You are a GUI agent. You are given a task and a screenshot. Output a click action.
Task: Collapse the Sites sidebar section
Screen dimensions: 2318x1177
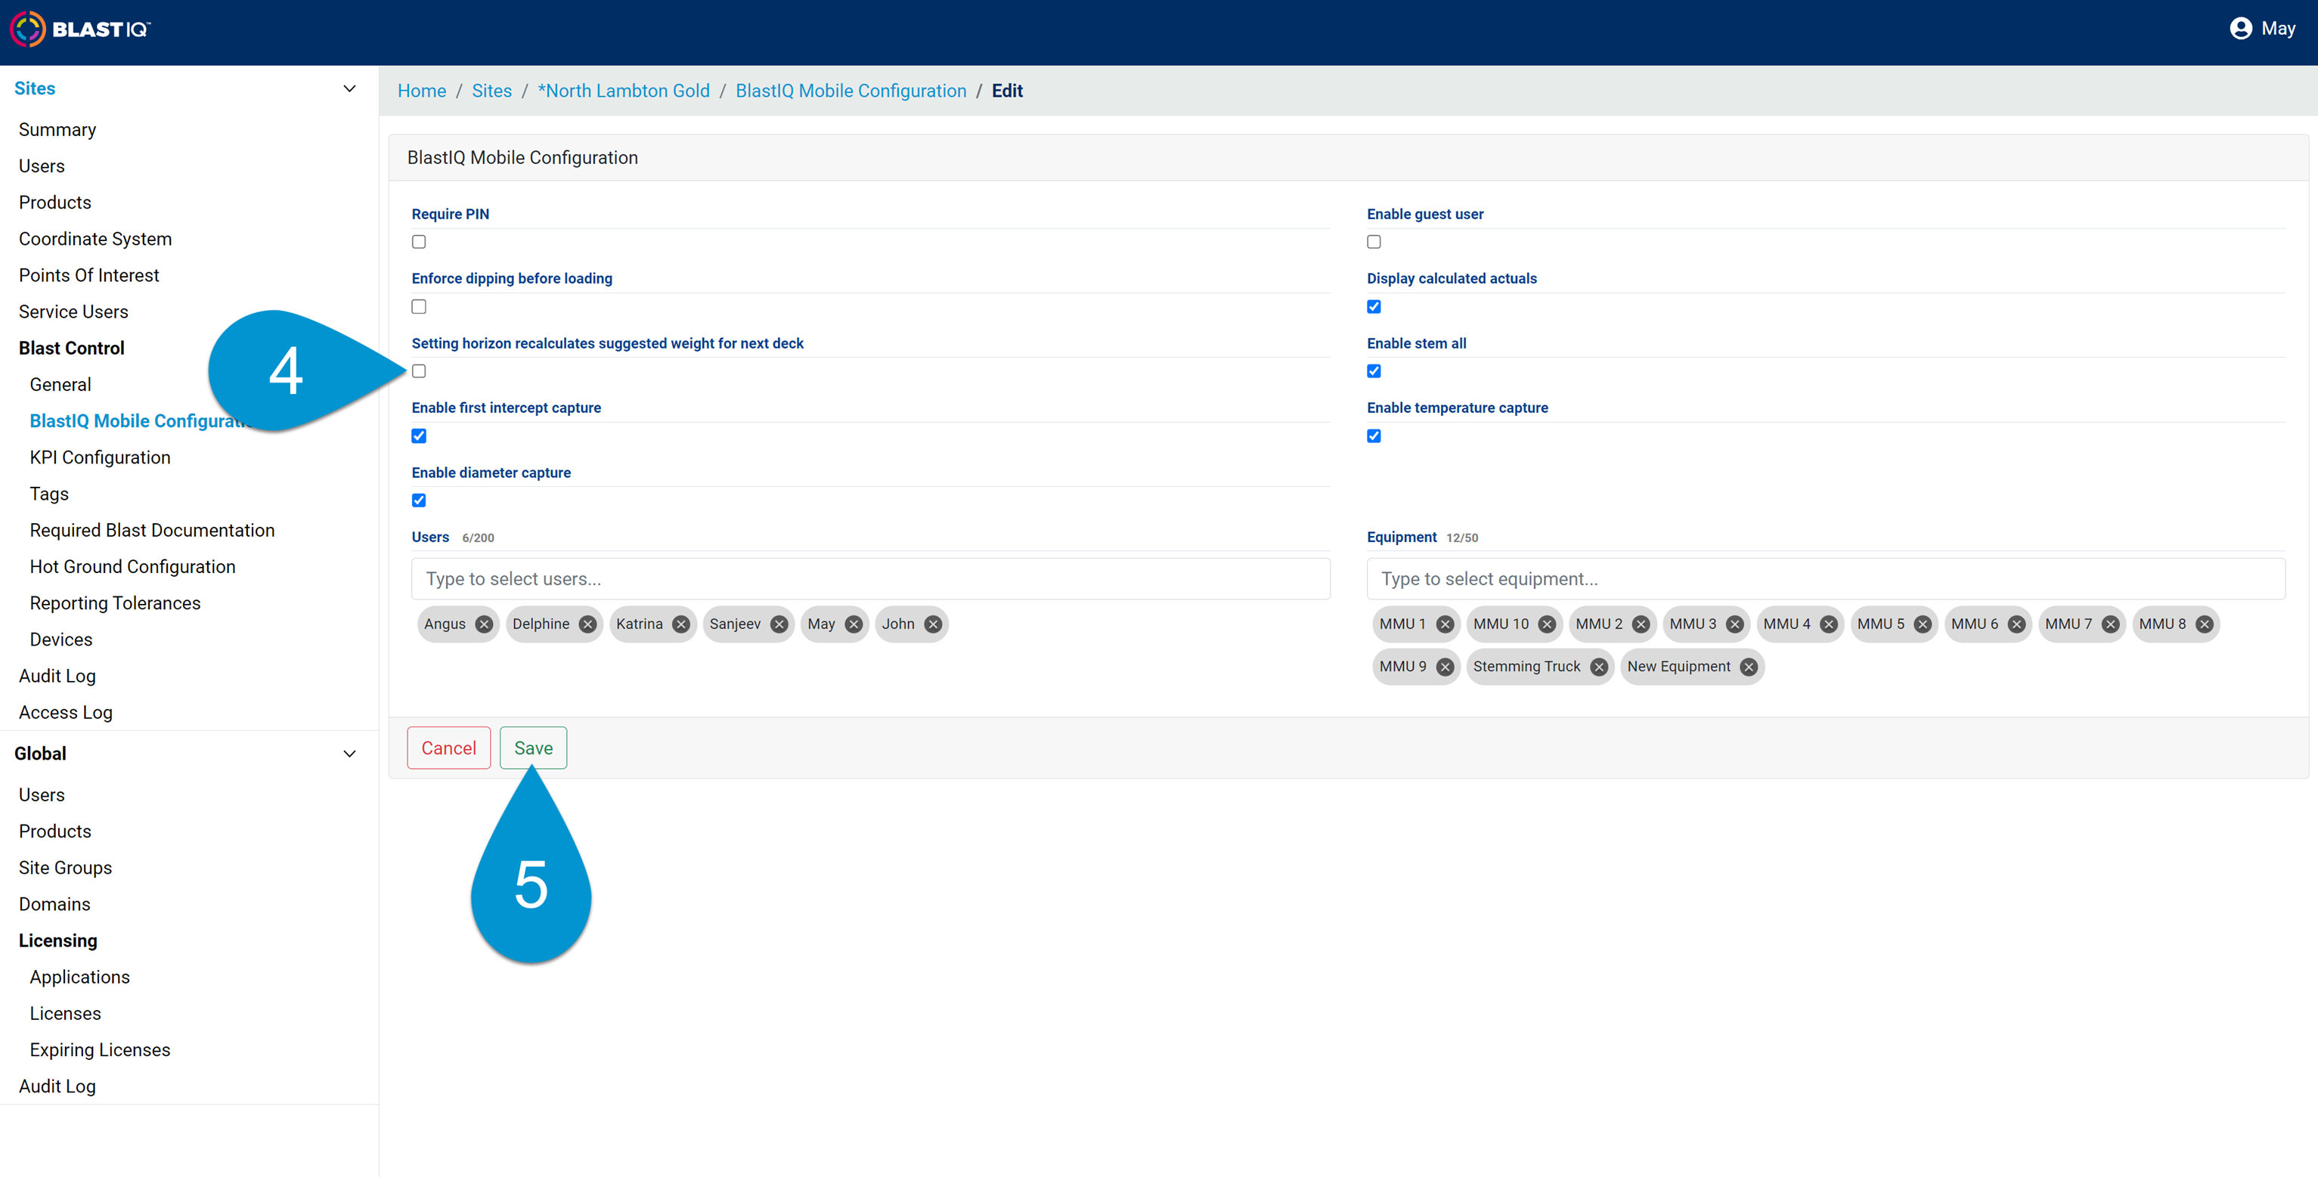coord(349,88)
